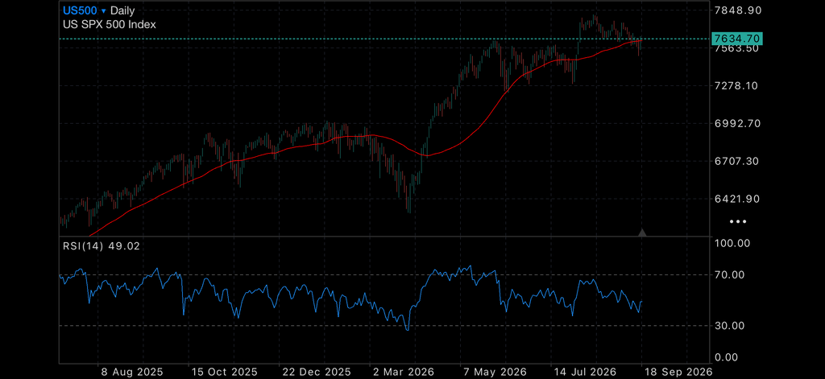Click the 2 Mar 2026 date label
Viewport: 825px width, 379px height.
(x=404, y=372)
